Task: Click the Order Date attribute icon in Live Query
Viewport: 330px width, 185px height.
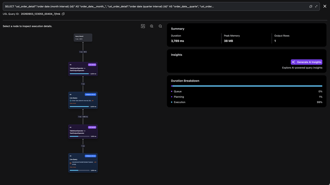Action: point(71,101)
